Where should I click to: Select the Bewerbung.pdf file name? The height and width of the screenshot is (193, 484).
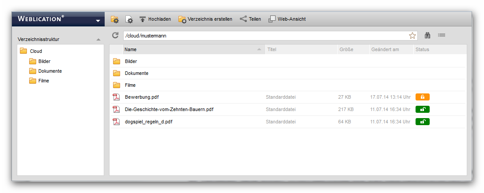coord(142,97)
